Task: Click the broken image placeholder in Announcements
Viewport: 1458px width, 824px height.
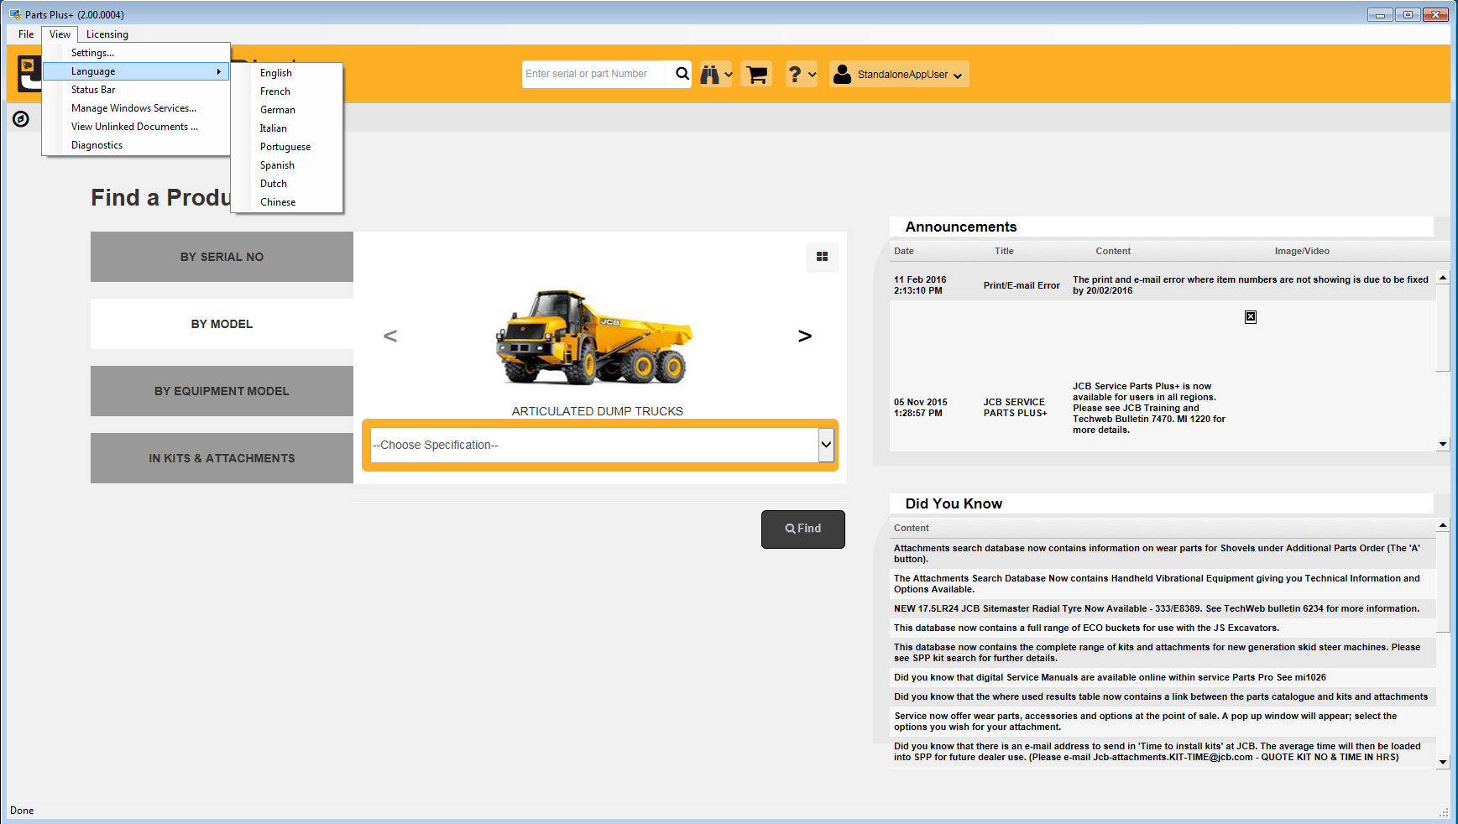Action: [1250, 316]
